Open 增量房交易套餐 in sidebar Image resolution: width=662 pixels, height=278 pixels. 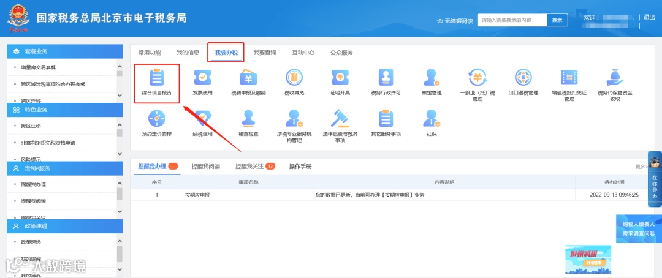pyautogui.click(x=39, y=67)
